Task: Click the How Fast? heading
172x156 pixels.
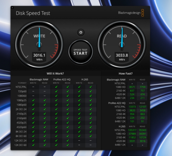Action: tap(126, 73)
